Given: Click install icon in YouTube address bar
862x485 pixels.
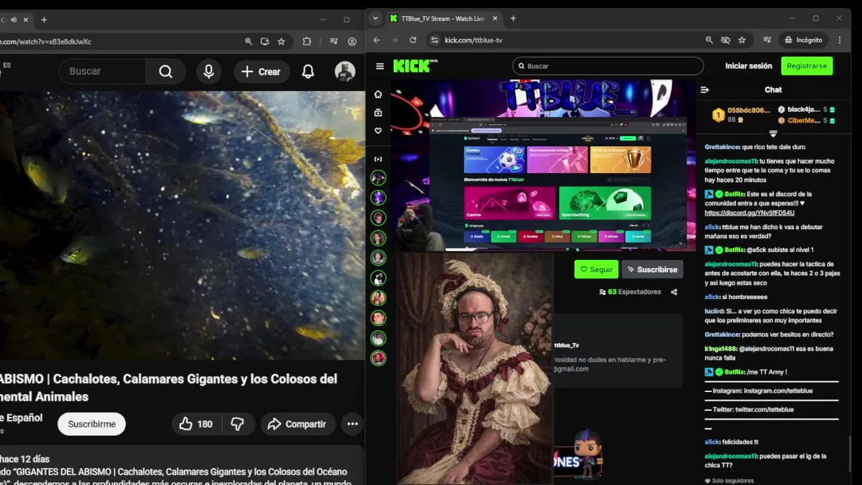Looking at the screenshot, I should coord(265,41).
